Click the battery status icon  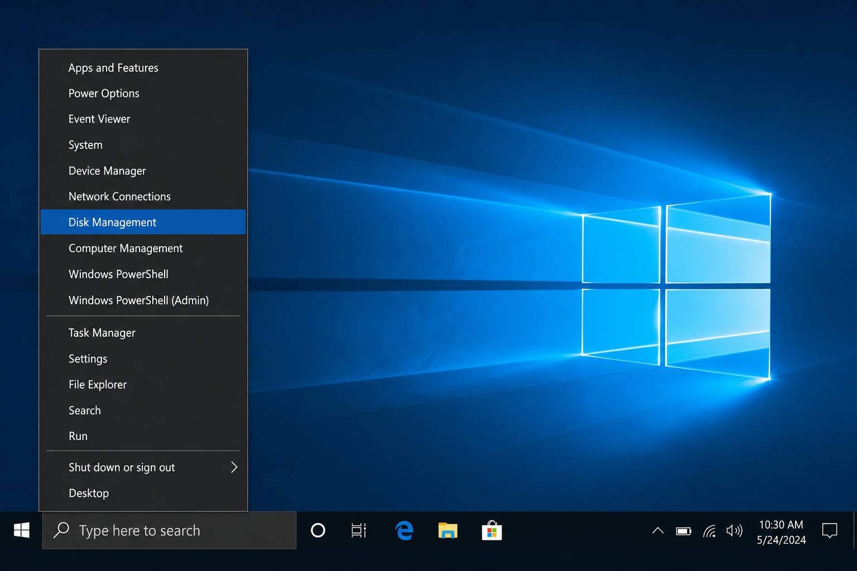[x=684, y=531]
